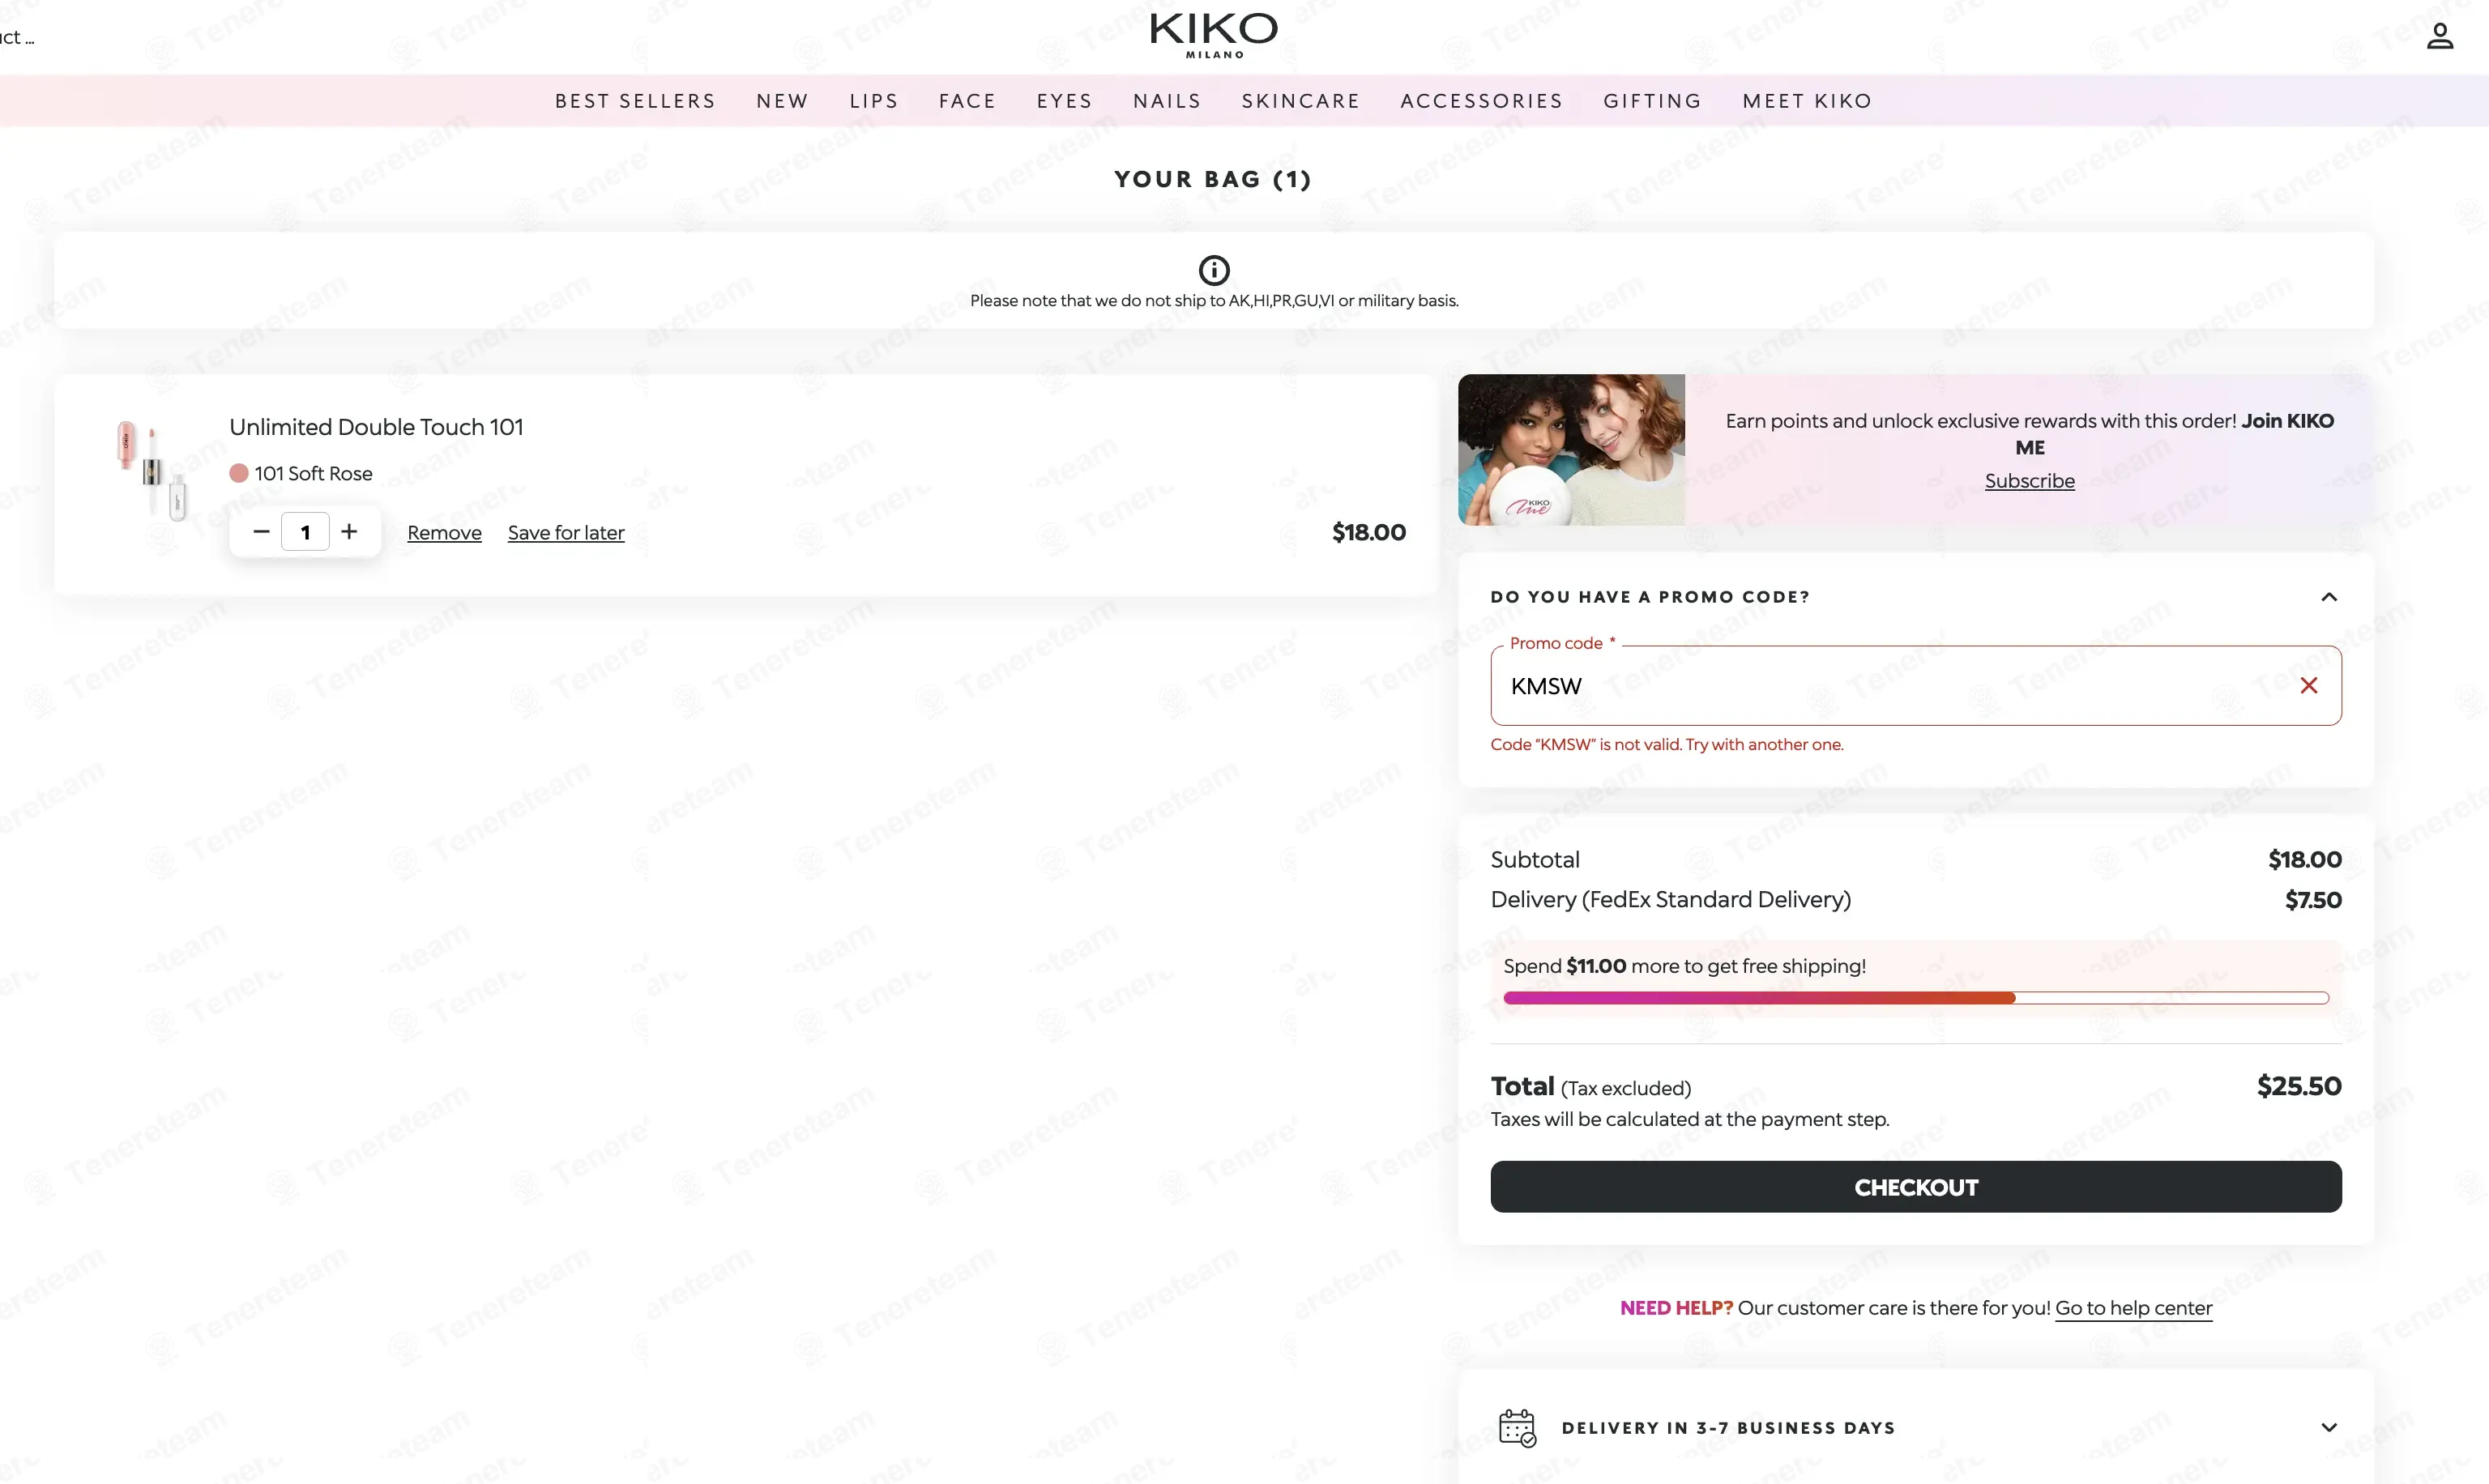Proceed with the Checkout button

point(1915,1187)
